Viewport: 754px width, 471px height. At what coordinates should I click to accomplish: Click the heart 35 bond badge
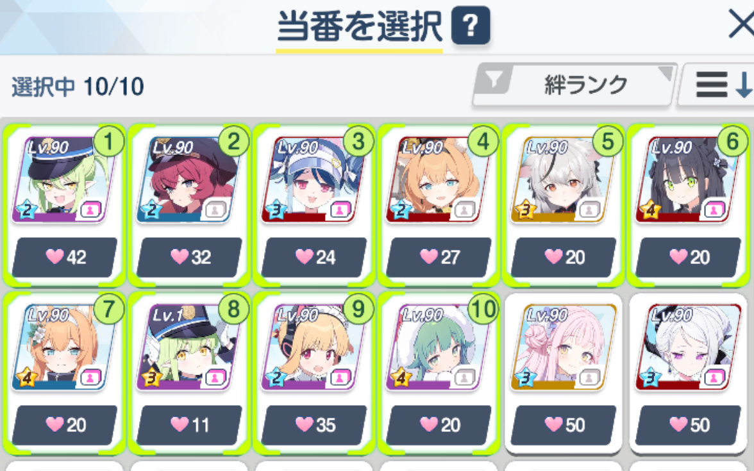[x=314, y=425]
